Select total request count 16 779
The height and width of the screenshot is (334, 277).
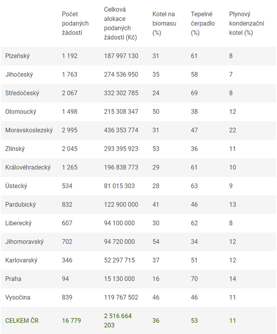[71, 321]
